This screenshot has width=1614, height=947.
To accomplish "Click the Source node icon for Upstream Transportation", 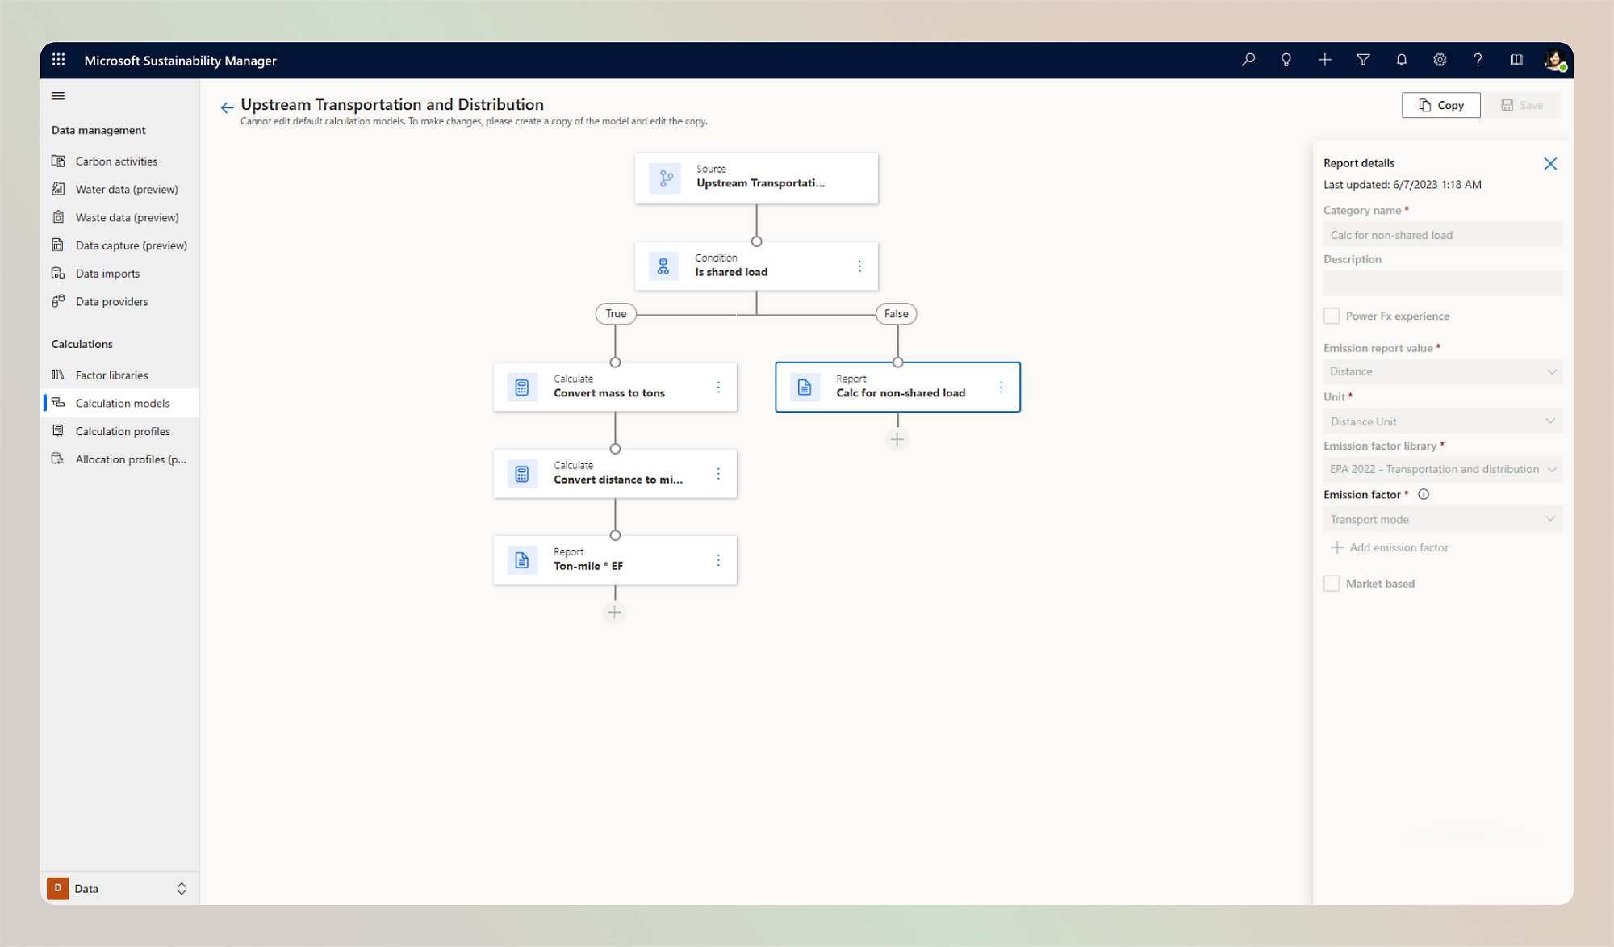I will [664, 177].
